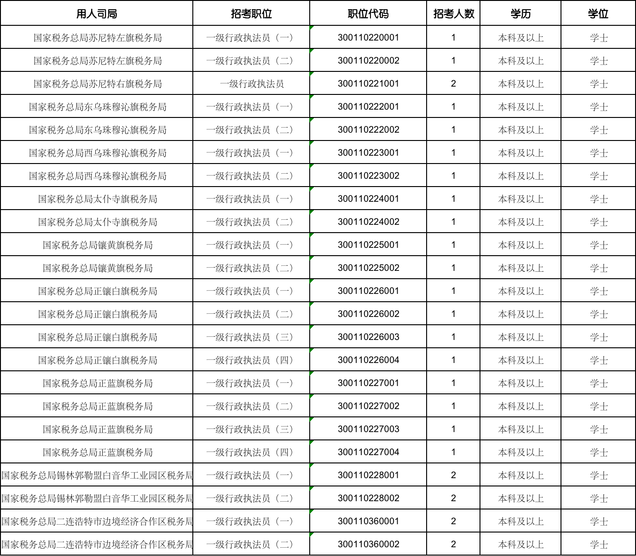636x556 pixels.
Task: Click position code 300110227003
Action: tap(368, 429)
